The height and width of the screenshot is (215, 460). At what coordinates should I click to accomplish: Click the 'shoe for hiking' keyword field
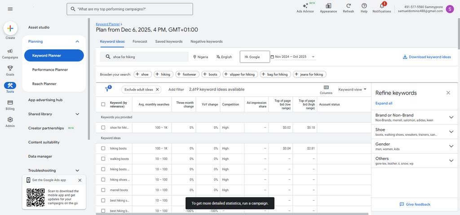pyautogui.click(x=144, y=57)
